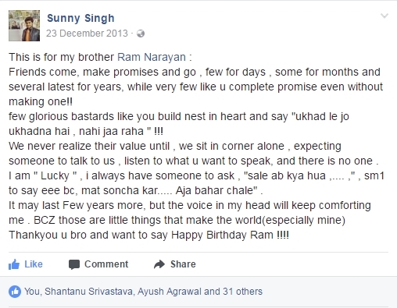Click the Happy Birthday Ram closing line
This screenshot has width=397, height=308.
(149, 235)
